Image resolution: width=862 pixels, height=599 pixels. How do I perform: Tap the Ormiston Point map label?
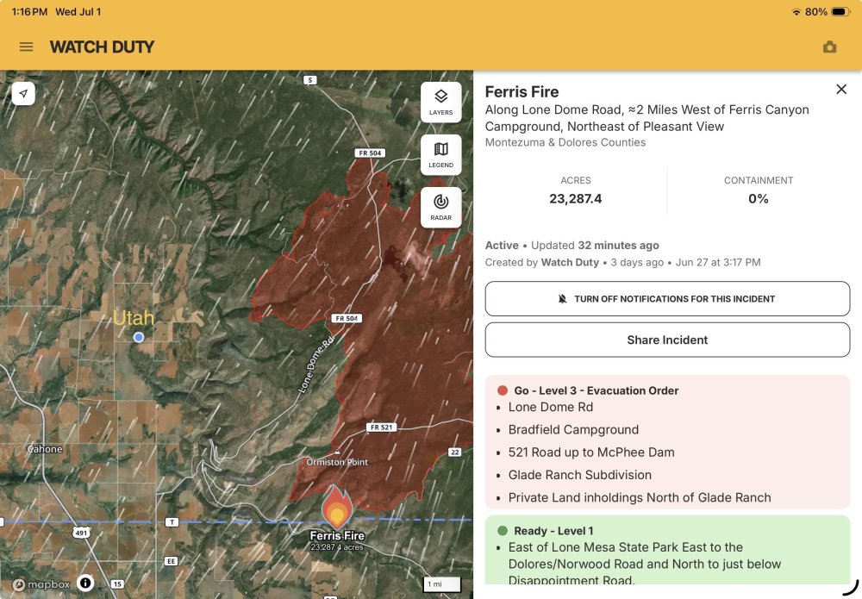[x=337, y=462]
